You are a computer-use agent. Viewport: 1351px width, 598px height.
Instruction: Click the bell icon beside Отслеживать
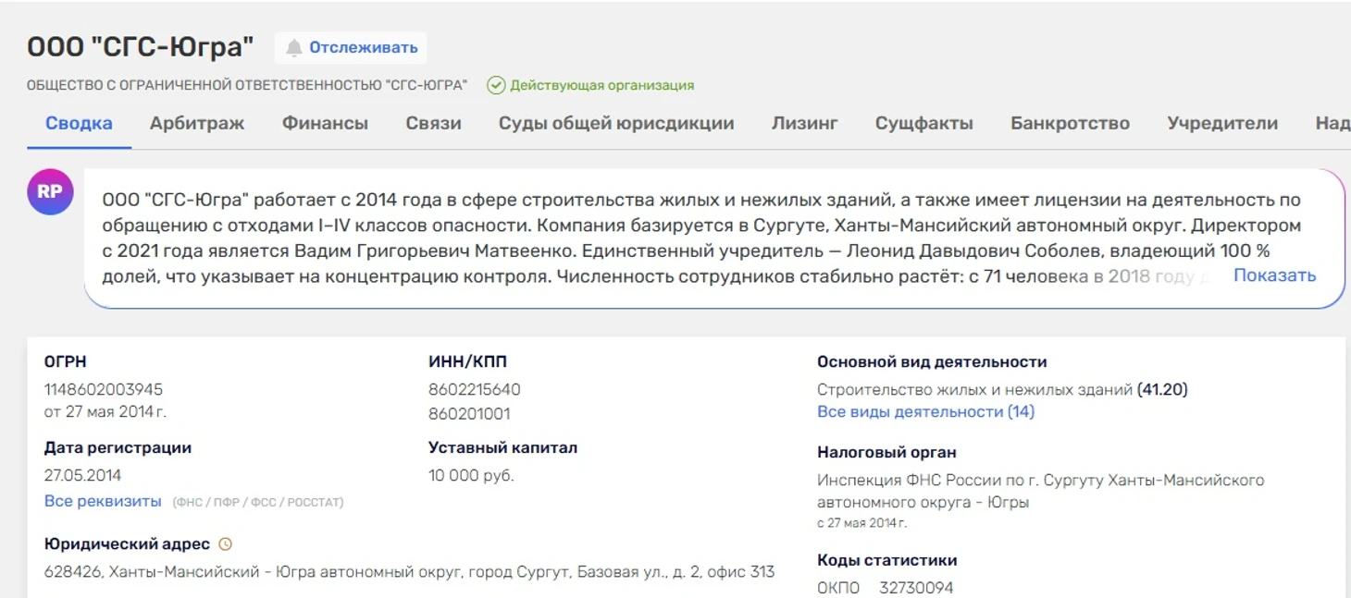point(294,48)
